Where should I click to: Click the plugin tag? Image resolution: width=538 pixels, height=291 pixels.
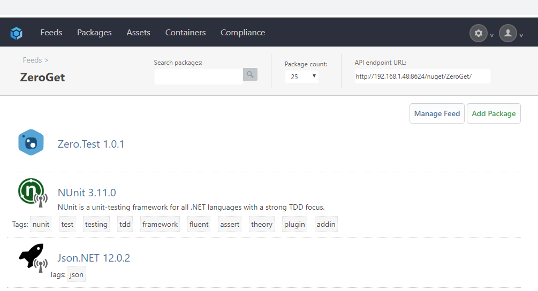pyautogui.click(x=294, y=224)
